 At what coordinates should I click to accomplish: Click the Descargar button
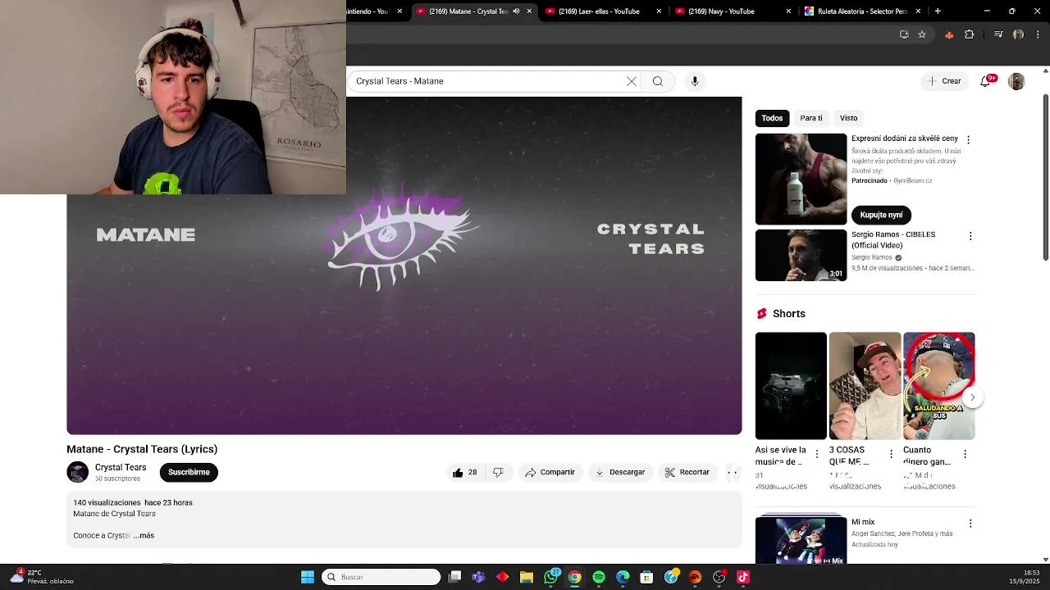(x=620, y=472)
